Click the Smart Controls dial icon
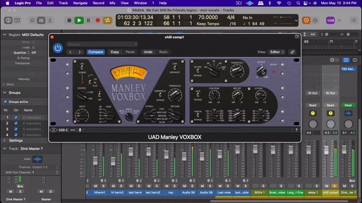 [32, 20]
